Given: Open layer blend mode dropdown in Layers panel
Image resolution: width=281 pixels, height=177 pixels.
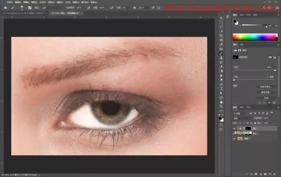Looking at the screenshot, I should tap(242, 118).
